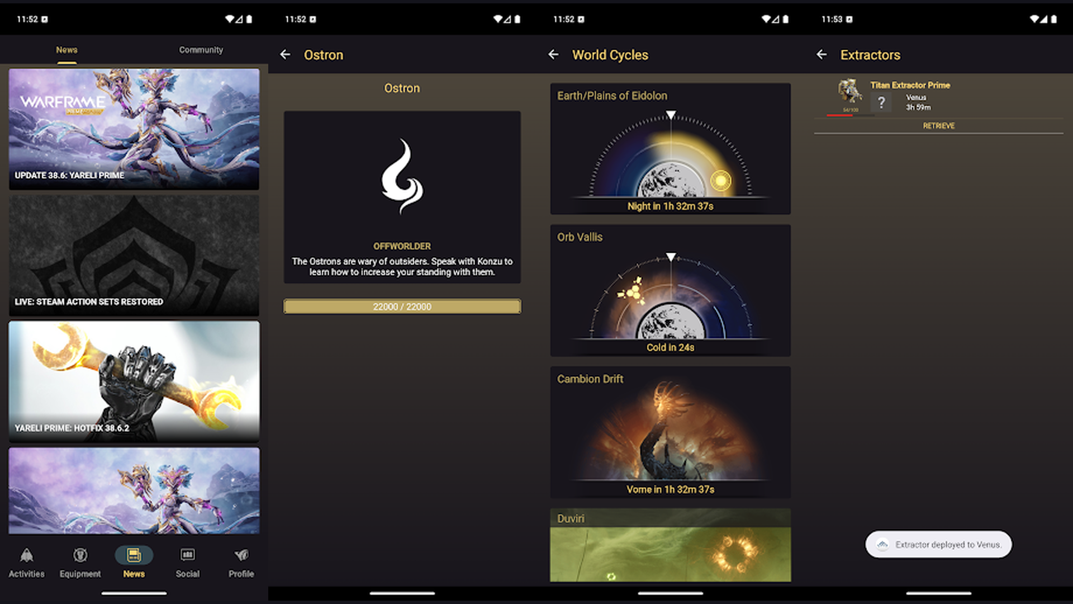Tap the Duviri cycle card
This screenshot has height=604, width=1073.
671,545
